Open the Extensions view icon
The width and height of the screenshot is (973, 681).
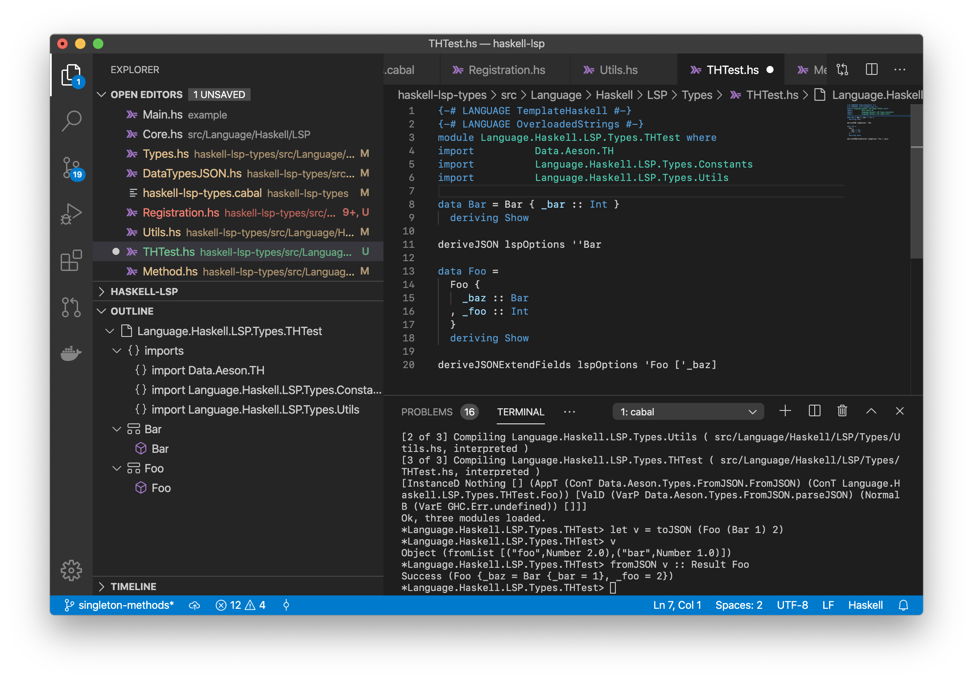coord(71,260)
